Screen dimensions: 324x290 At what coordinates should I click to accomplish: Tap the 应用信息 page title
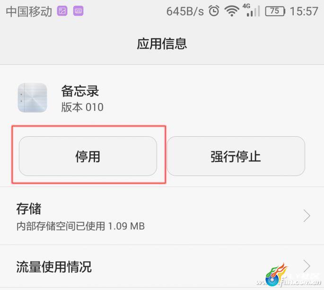(162, 44)
